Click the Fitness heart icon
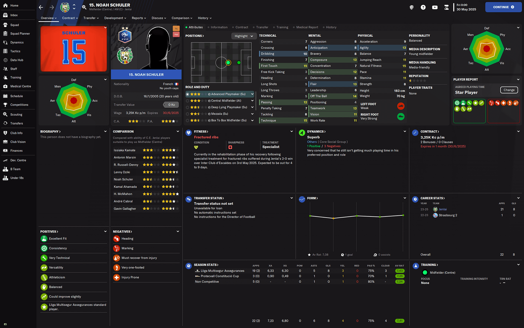Image resolution: width=524 pixels, height=328 pixels. click(x=188, y=133)
